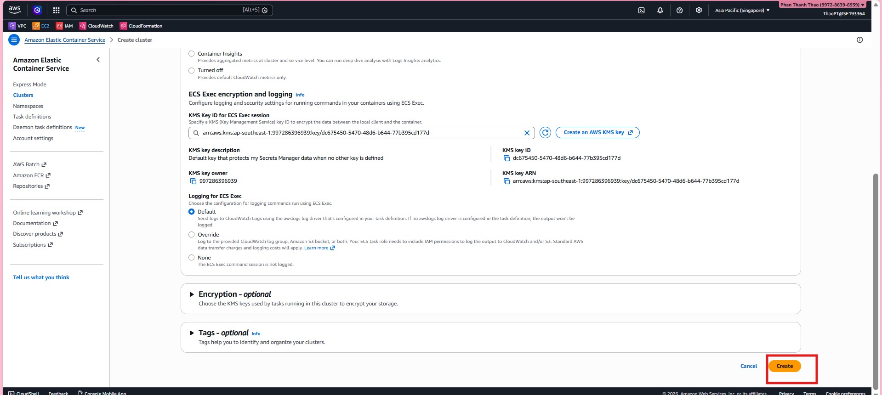Click Create an AWS KMS key
Screen dimensions: 882x395
click(x=597, y=132)
